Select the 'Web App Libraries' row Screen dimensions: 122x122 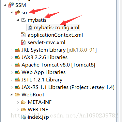click(x=43, y=72)
